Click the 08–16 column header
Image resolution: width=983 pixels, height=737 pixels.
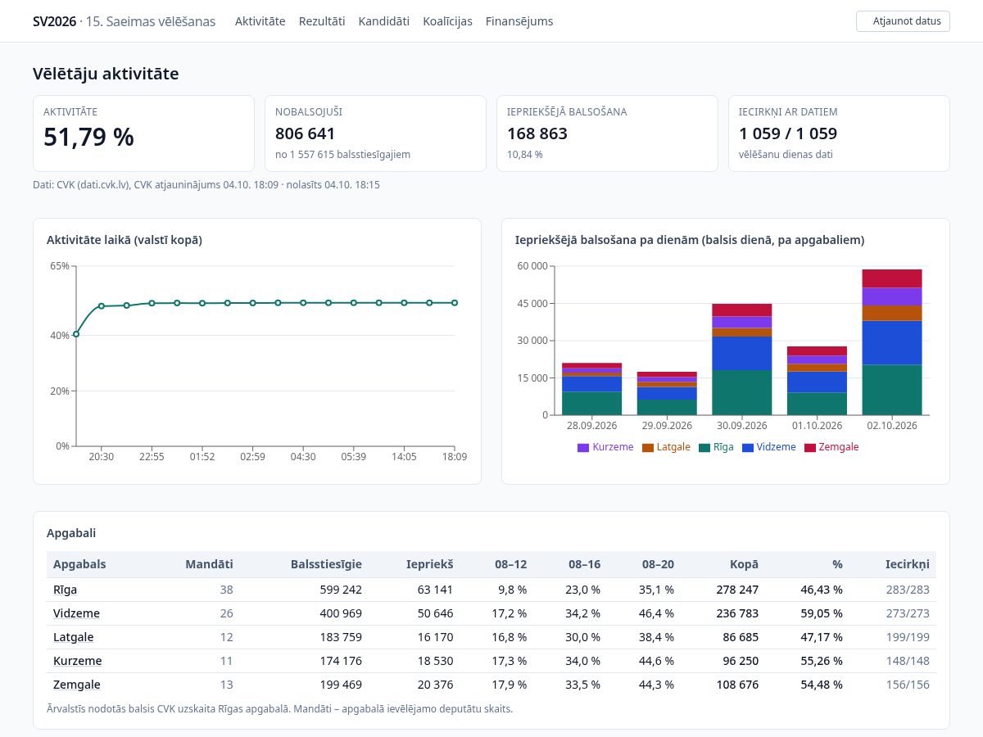[584, 564]
